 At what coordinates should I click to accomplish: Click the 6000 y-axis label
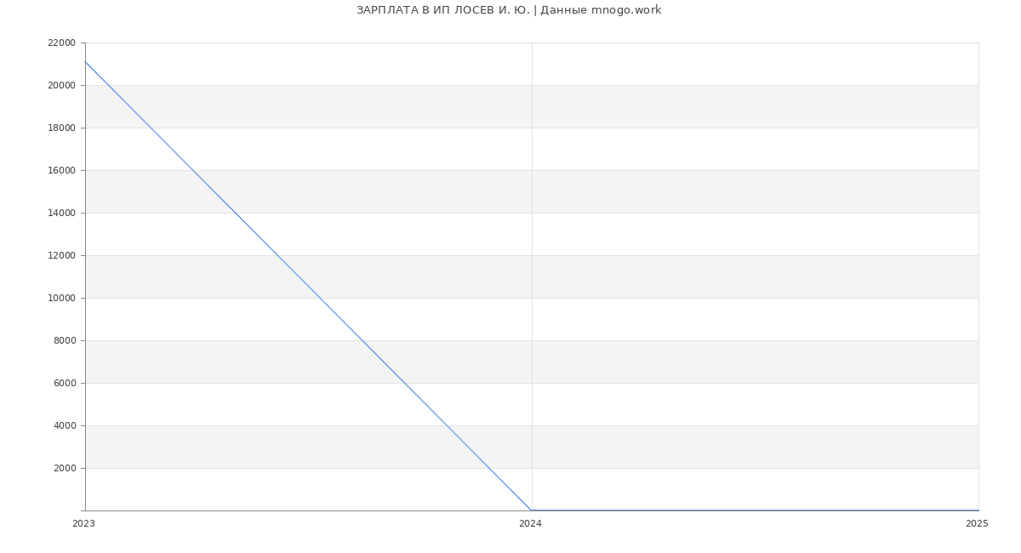click(65, 383)
